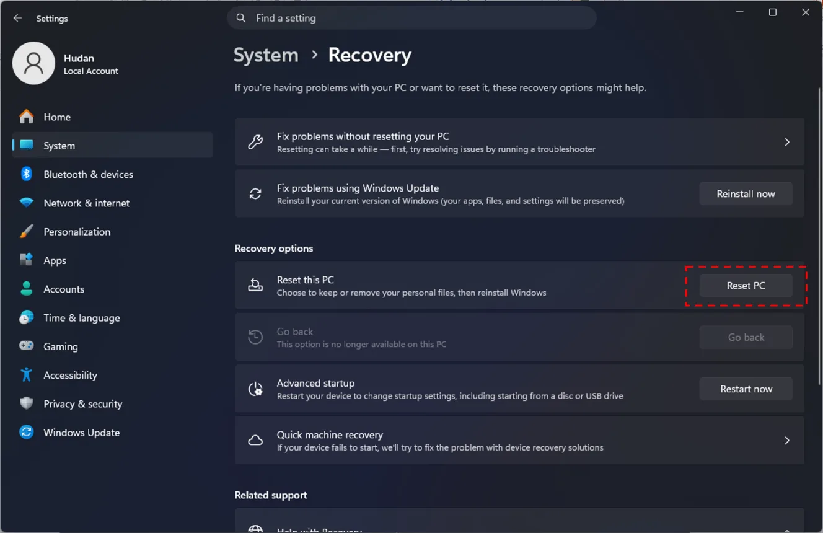Click the System monitor icon in sidebar

pyautogui.click(x=26, y=145)
